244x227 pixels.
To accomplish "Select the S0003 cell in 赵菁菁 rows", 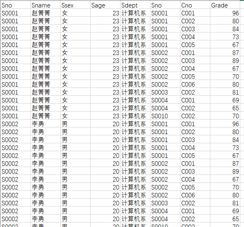I will (165, 92).
